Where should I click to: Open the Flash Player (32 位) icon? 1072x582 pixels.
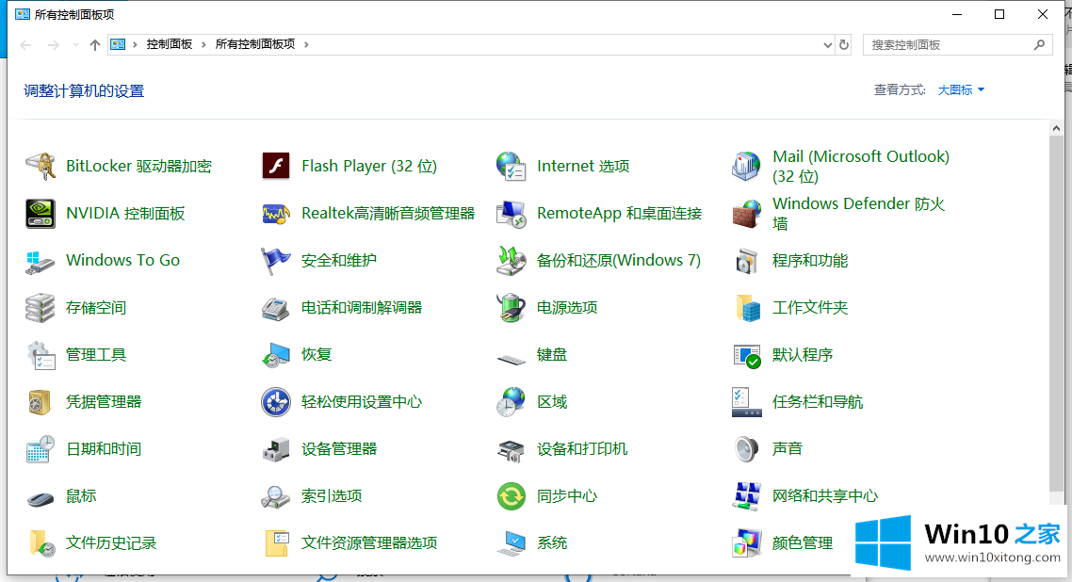tap(275, 166)
